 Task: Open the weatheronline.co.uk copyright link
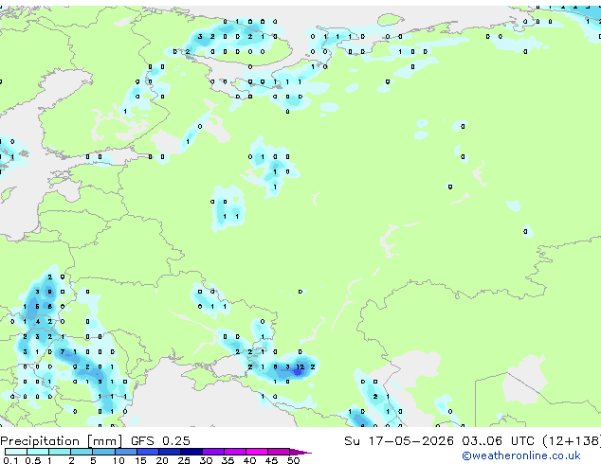[x=520, y=455]
